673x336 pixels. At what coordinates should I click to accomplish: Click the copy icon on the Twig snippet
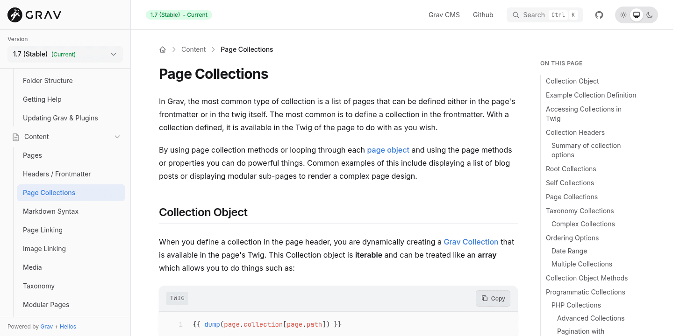484,298
